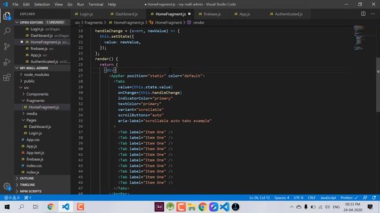Click the editor vertical scrollbar
The image size is (380, 213).
tap(378, 85)
